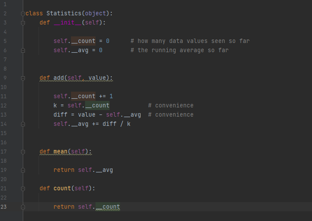Click line number 9 in the gutter

[x=5, y=78]
